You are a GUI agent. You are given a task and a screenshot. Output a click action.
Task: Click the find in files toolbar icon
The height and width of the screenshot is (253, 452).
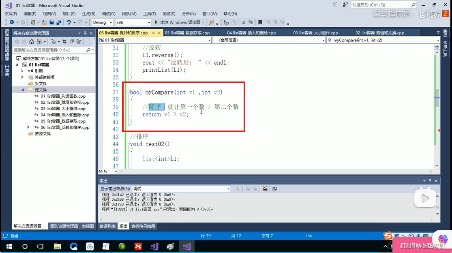[x=212, y=22]
